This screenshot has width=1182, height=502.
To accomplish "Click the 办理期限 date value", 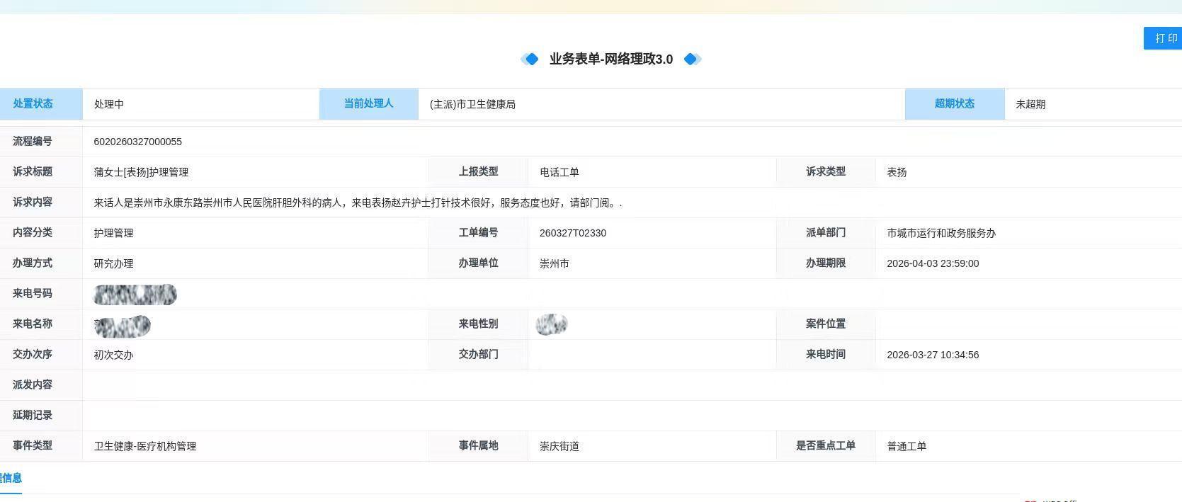I will click(932, 263).
